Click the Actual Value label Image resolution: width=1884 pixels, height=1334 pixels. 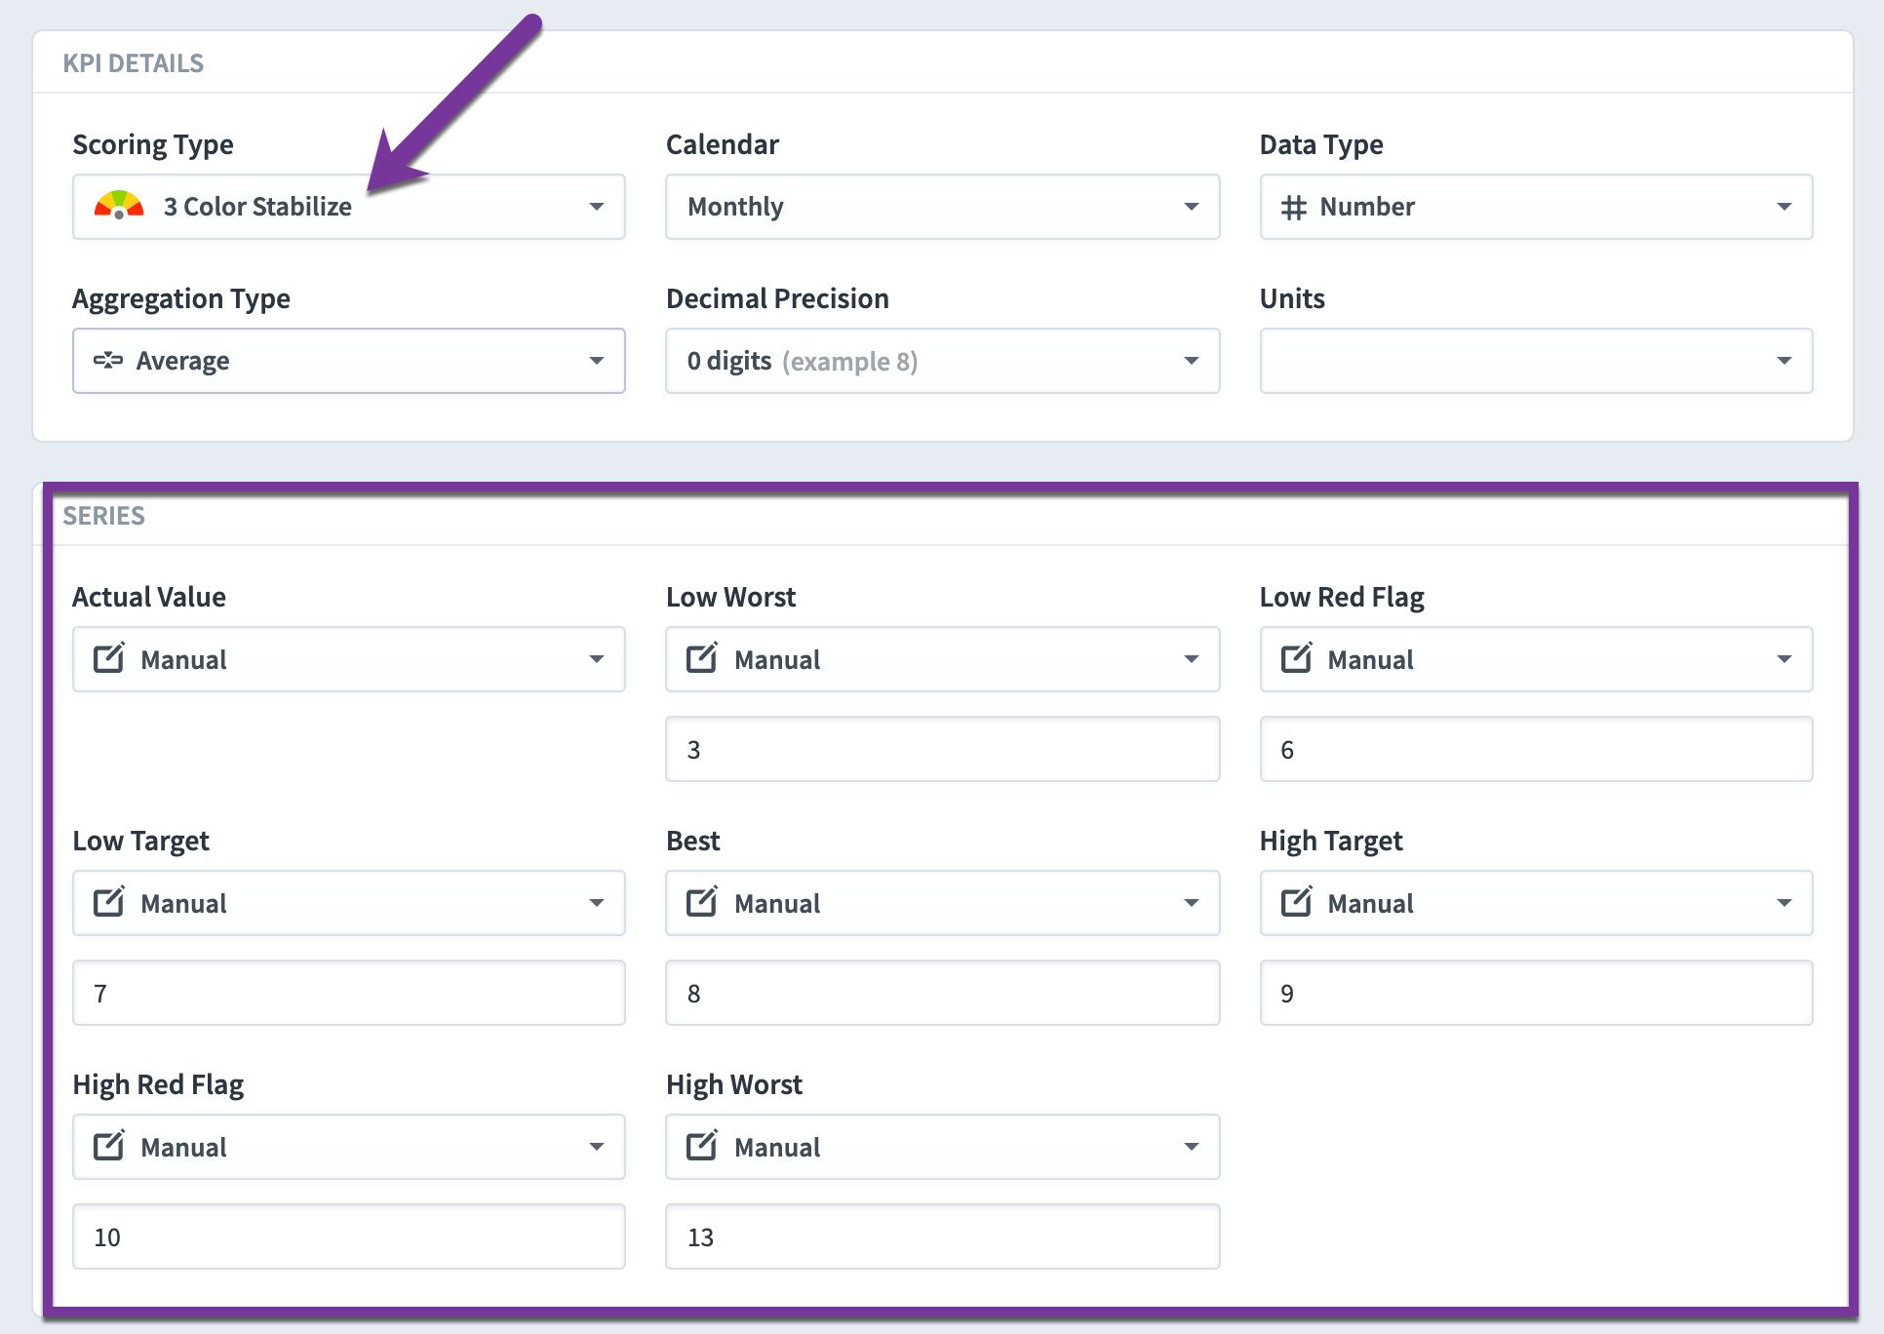(149, 597)
